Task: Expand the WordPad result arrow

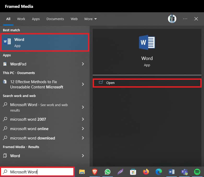Action: coord(83,64)
